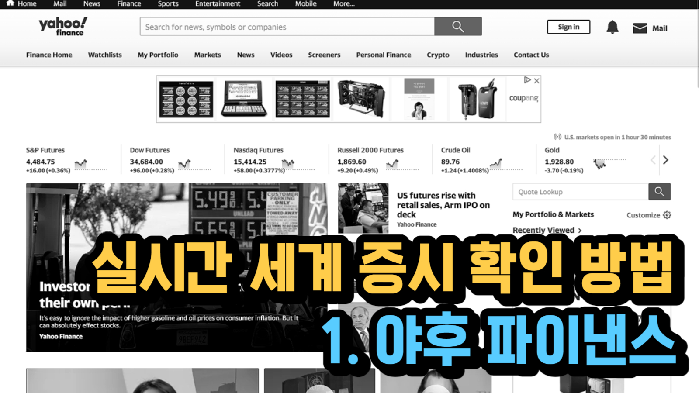The image size is (699, 393).
Task: Open the notifications bell
Action: click(x=612, y=27)
